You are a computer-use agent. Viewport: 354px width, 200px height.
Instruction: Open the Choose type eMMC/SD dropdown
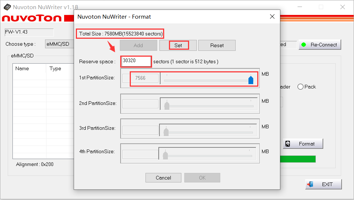point(60,44)
